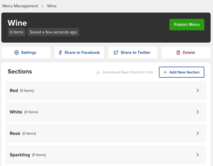Click the Sections heading

pyautogui.click(x=20, y=72)
